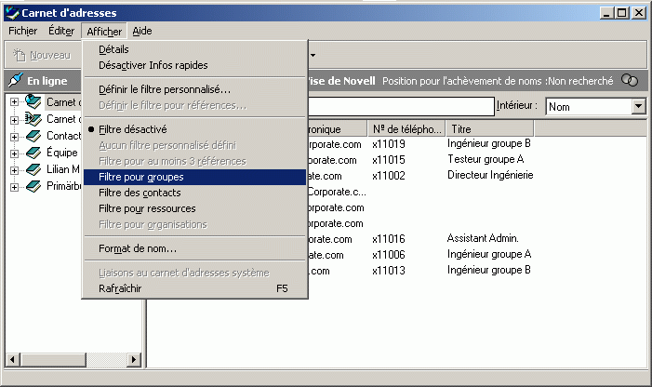This screenshot has width=652, height=387.
Task: Expand the Contact tree node
Action: (14, 137)
